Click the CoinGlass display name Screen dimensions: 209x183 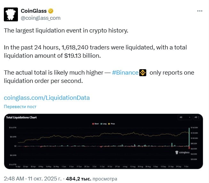[x=34, y=11]
